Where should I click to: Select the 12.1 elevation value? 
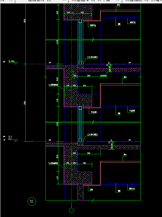[10, 137]
